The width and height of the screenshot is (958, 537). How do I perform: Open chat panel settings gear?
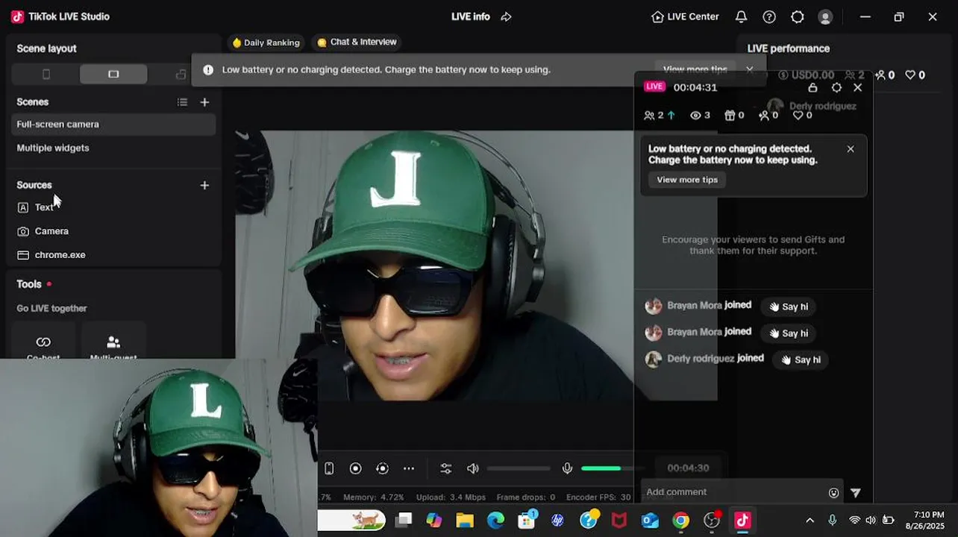[836, 87]
